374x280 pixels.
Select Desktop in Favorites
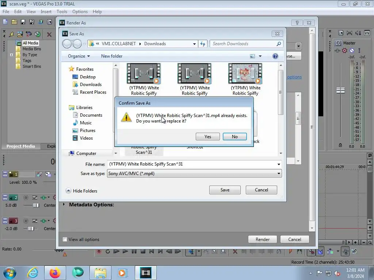[88, 77]
